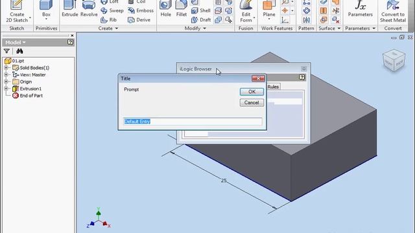This screenshot has height=233, width=415.
Task: Select the Box primitive tool
Action: pos(46,8)
